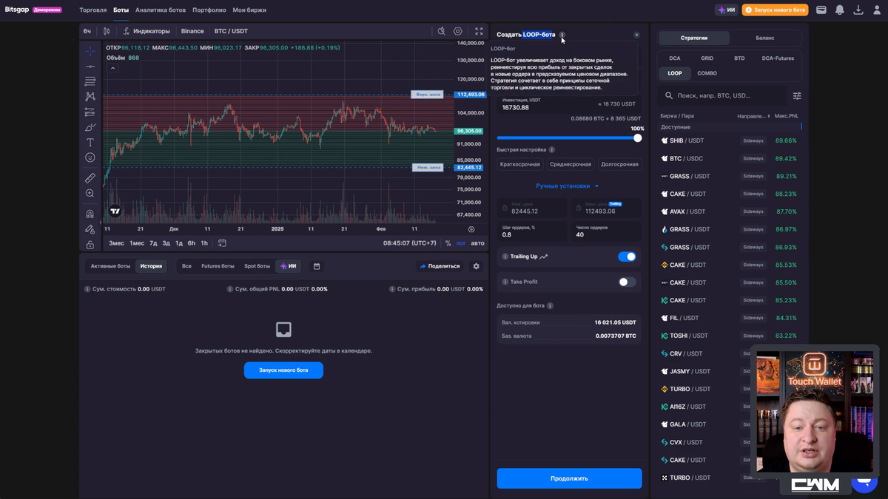Select the brush drawing tool
This screenshot has height=499, width=888.
(90, 127)
